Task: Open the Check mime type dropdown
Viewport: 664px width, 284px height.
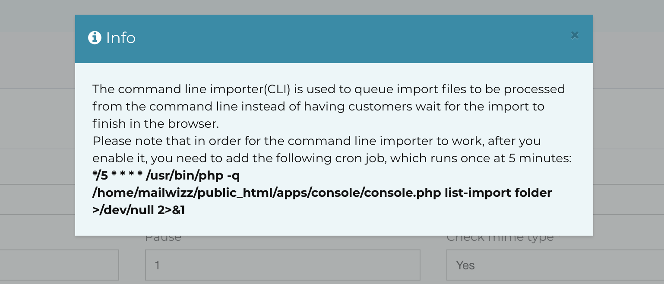Action: click(555, 265)
